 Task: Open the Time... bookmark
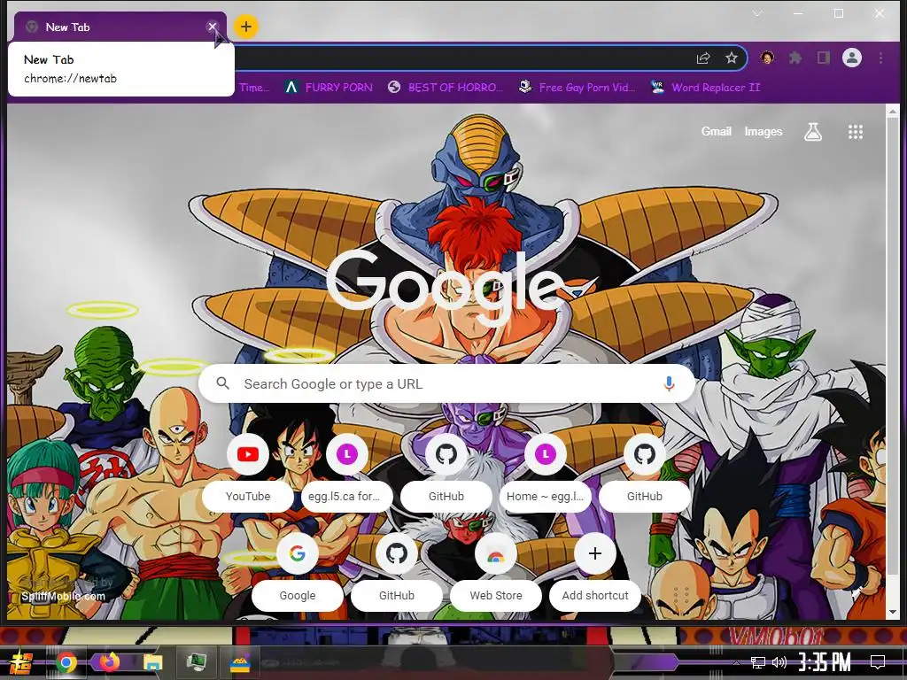tap(254, 88)
